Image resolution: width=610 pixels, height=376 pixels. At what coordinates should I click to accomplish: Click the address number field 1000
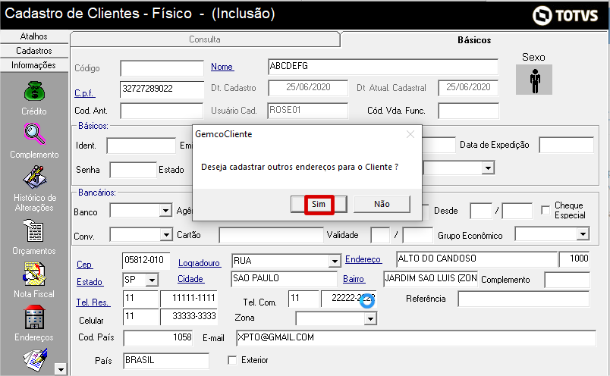574,259
